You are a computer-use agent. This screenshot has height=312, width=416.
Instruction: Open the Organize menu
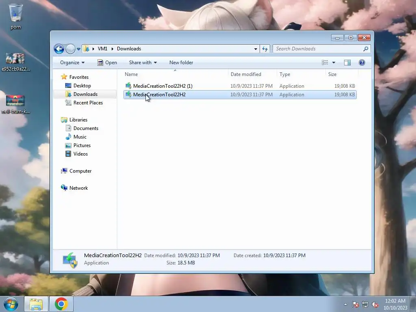(x=72, y=63)
